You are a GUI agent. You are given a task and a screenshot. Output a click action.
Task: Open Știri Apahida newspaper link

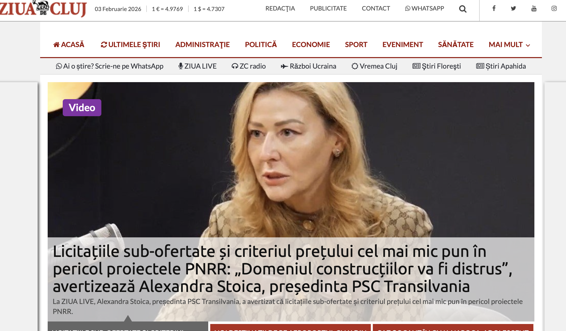tap(501, 66)
